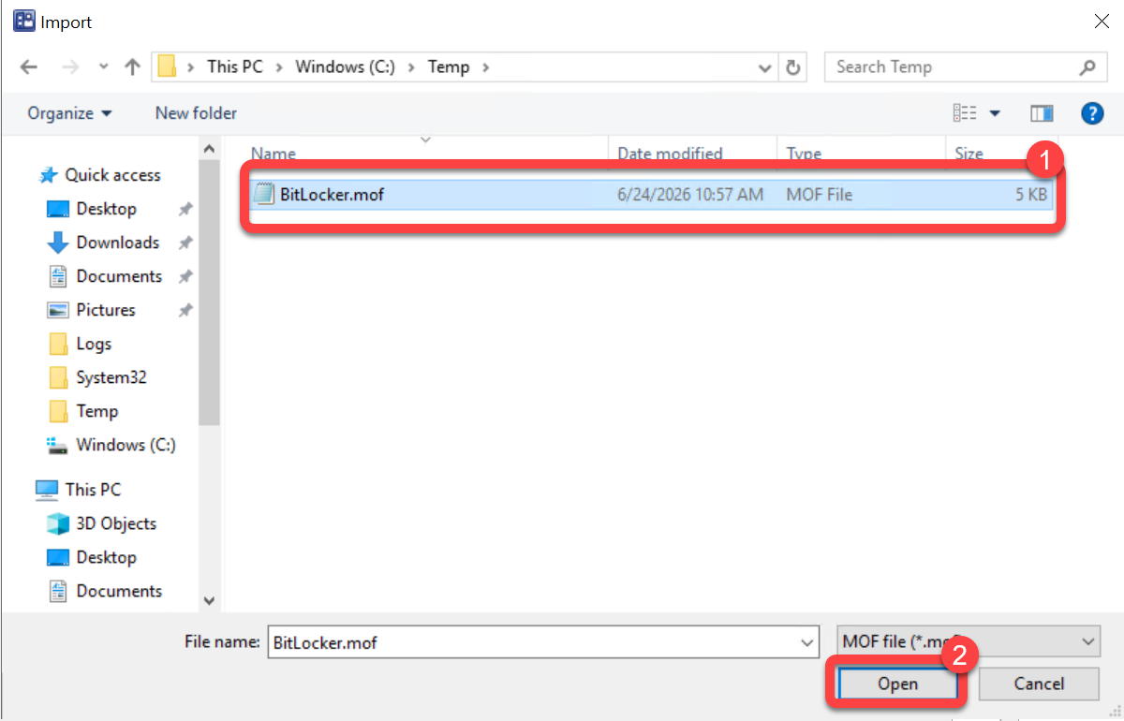The width and height of the screenshot is (1124, 721).
Task: Click the 3D Objects cube icon
Action: [58, 523]
